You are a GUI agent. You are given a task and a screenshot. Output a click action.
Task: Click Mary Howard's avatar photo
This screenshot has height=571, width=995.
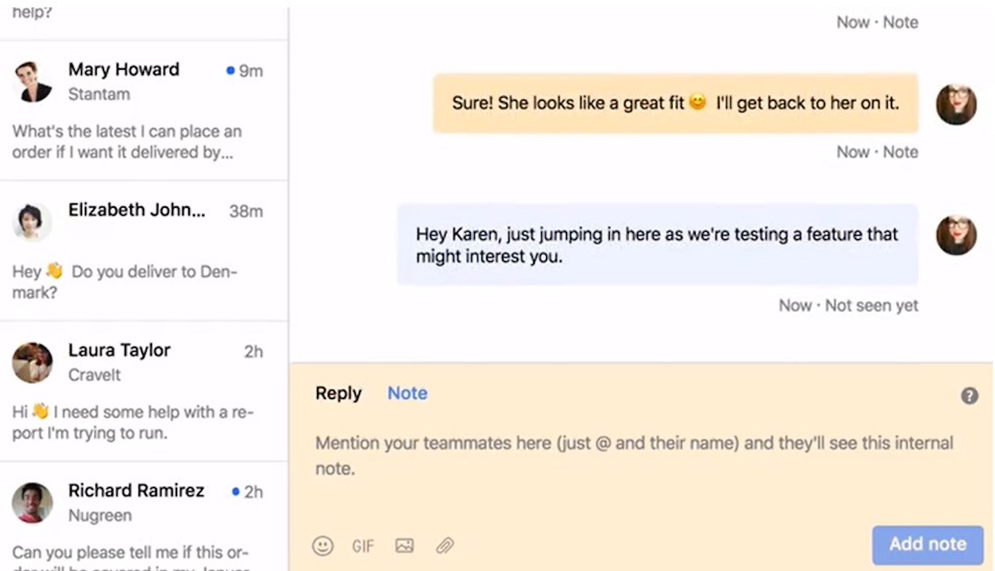point(33,82)
